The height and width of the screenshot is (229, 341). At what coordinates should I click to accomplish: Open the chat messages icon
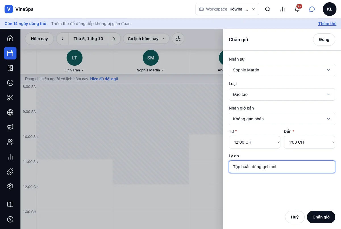[312, 9]
